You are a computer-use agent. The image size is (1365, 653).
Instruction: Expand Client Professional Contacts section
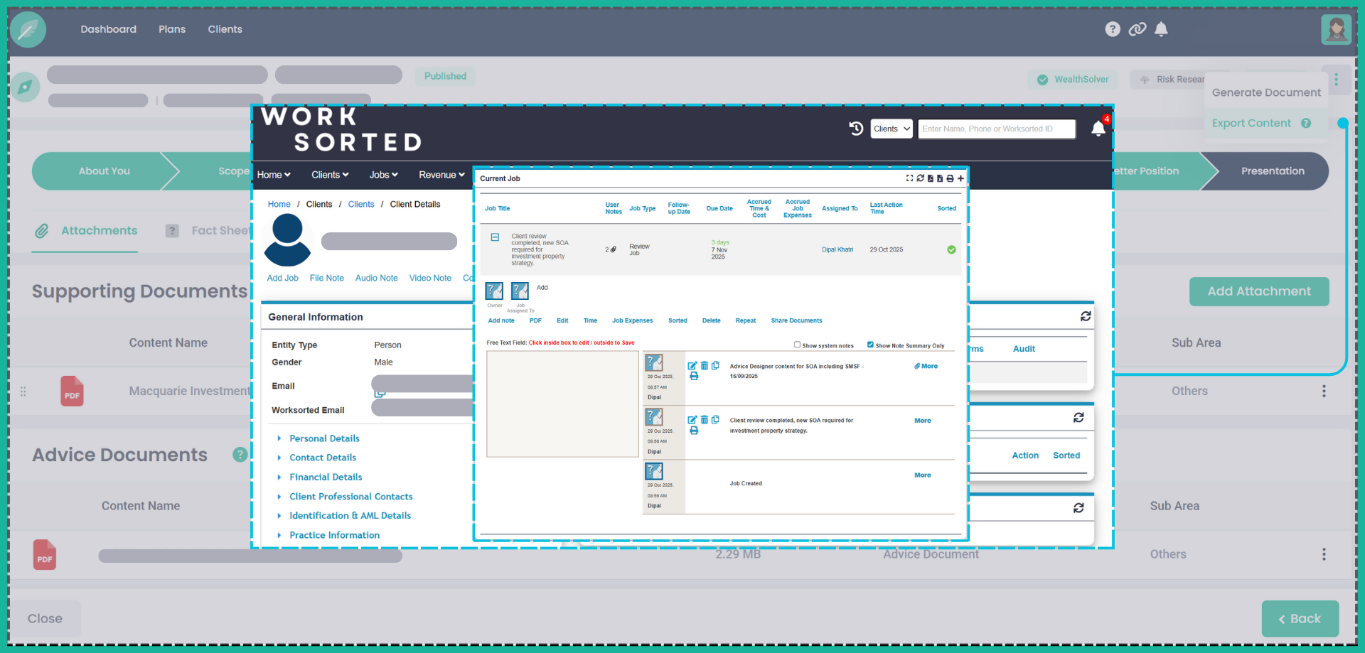(x=350, y=497)
